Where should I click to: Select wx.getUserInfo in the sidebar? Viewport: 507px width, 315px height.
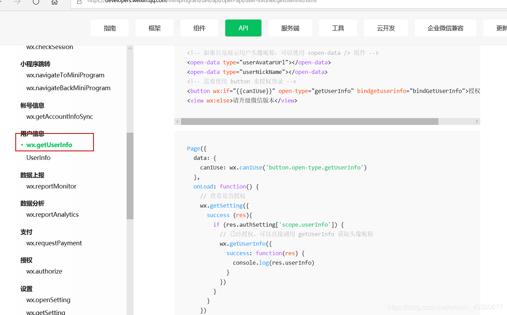coord(49,145)
